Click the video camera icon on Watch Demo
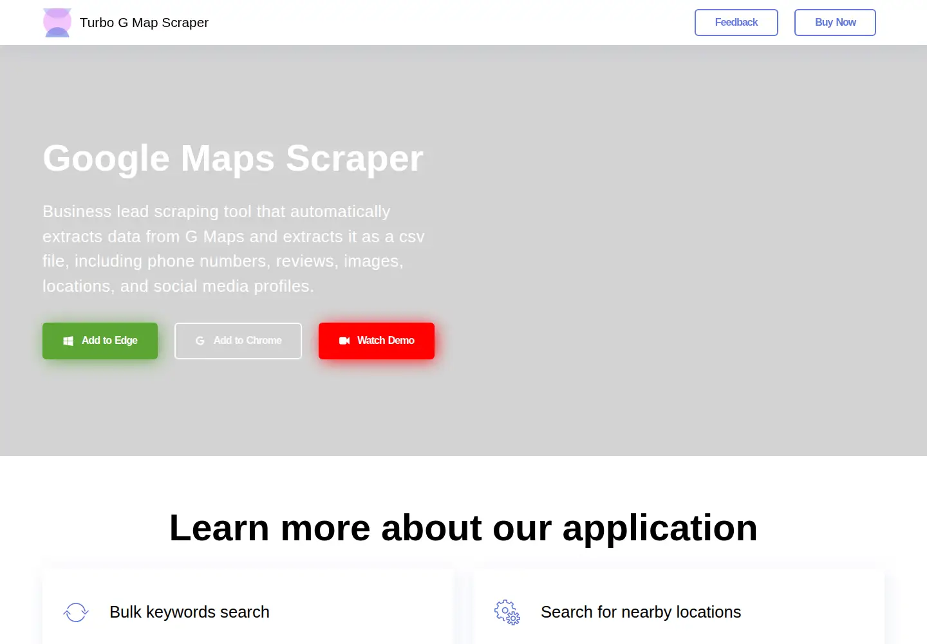This screenshot has width=927, height=644. click(344, 341)
